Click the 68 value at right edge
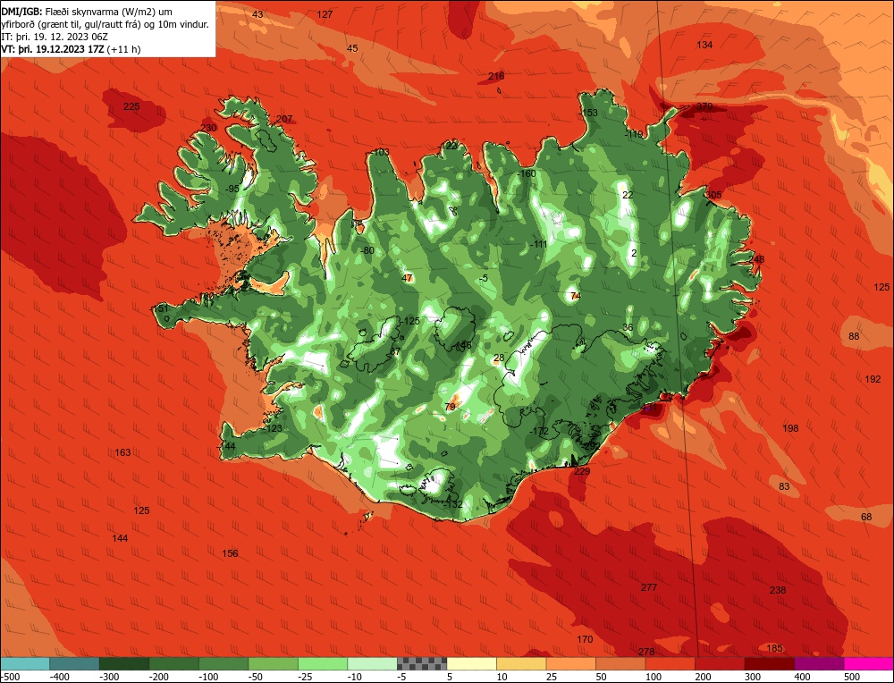 pyautogui.click(x=866, y=517)
